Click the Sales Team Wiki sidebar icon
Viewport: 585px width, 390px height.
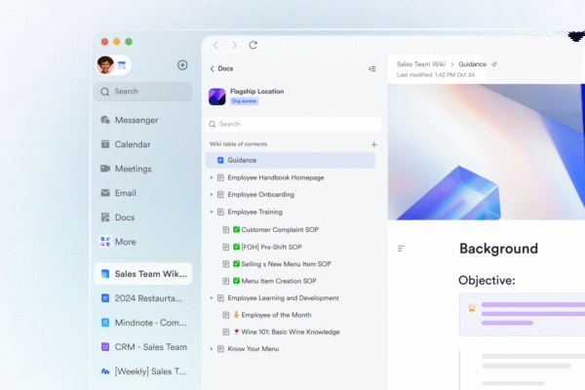105,274
